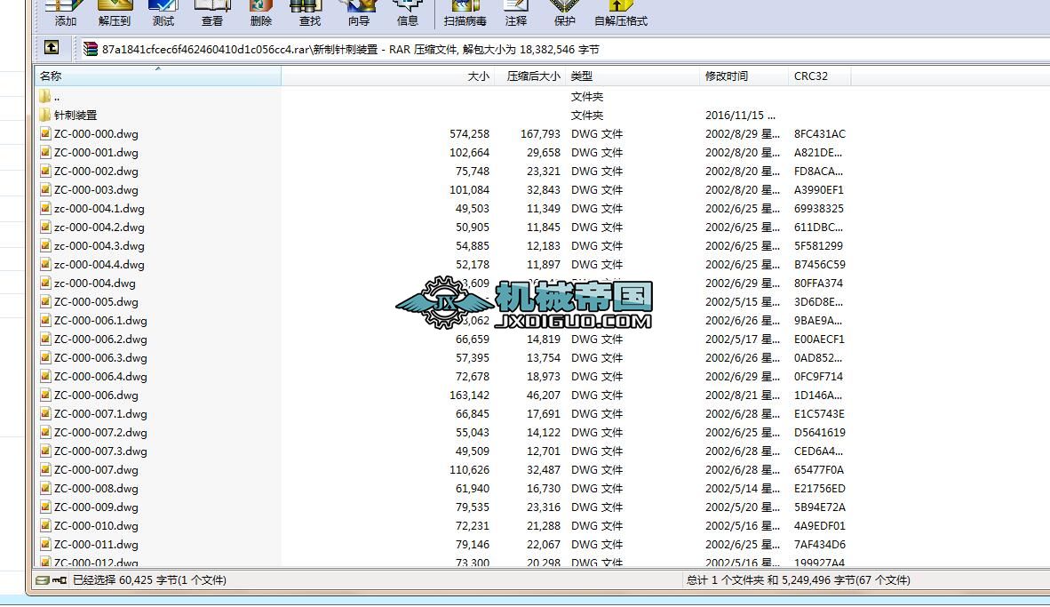Click the icon of ZC-000-006.2.dwg
The height and width of the screenshot is (607, 1050).
pos(45,339)
